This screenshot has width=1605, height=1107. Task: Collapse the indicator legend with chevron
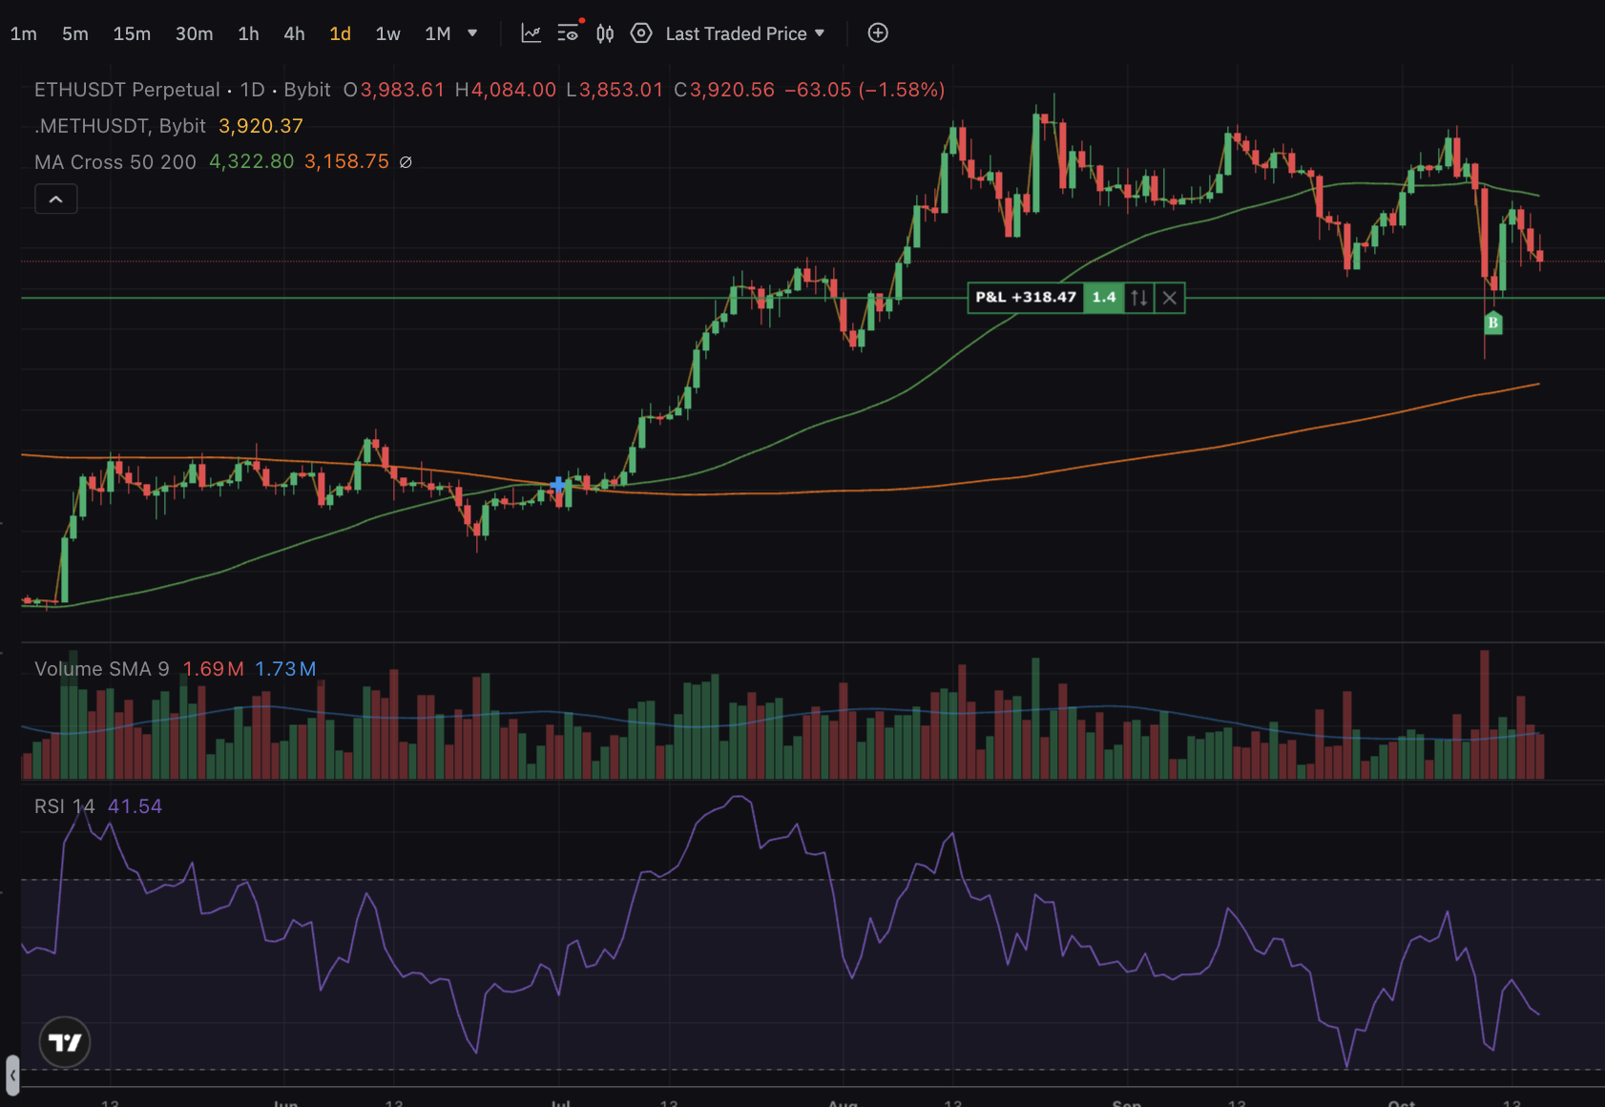[x=56, y=199]
